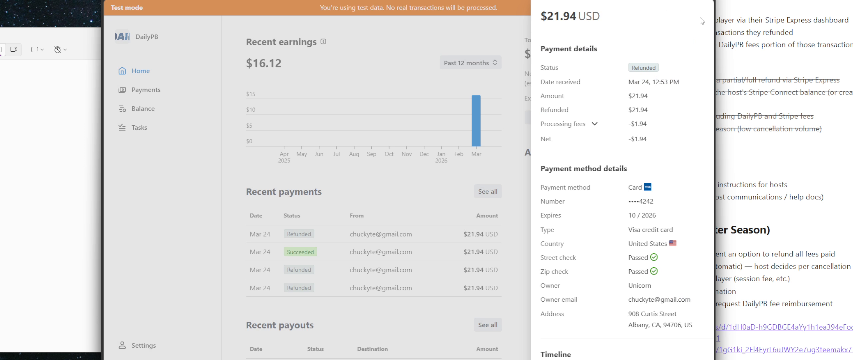Click the Destination column header in Recent payouts
This screenshot has height=360, width=853.
click(372, 349)
